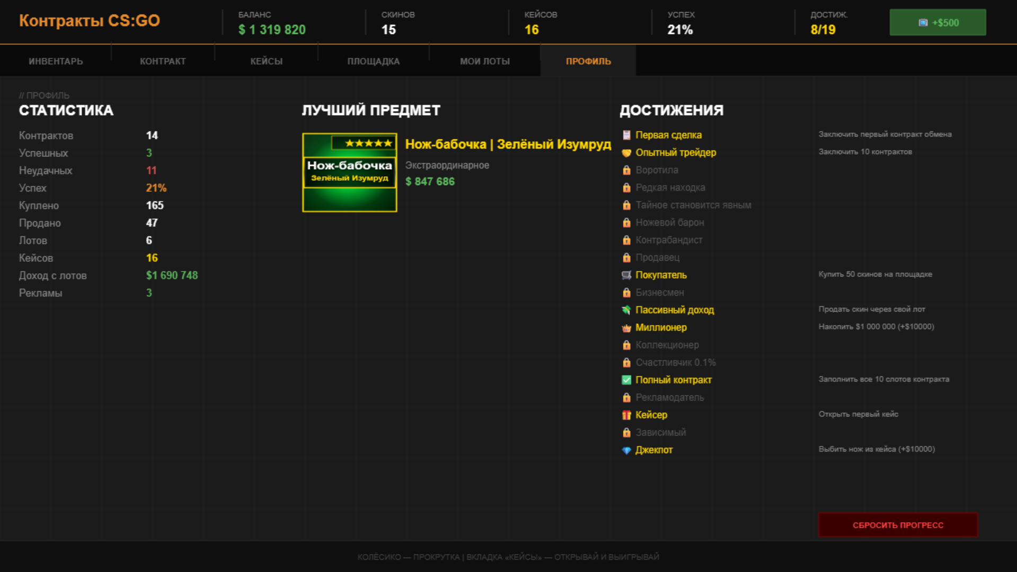Screen dimensions: 1017x572
Task: Click the Первая сделка achievement icon
Action: (x=626, y=135)
